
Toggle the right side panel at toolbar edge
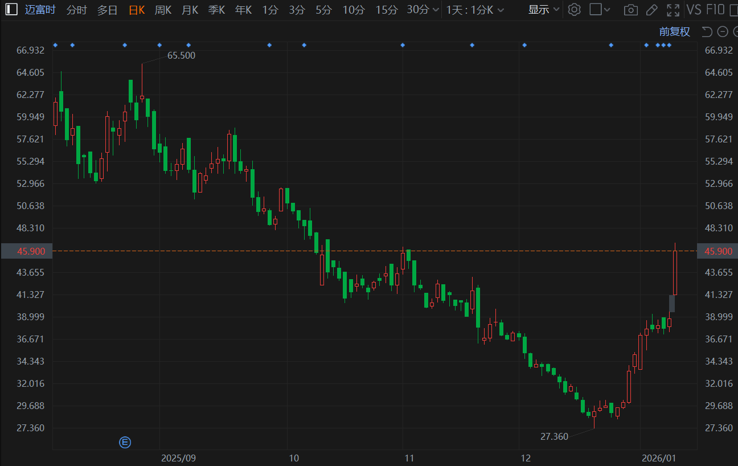735,10
